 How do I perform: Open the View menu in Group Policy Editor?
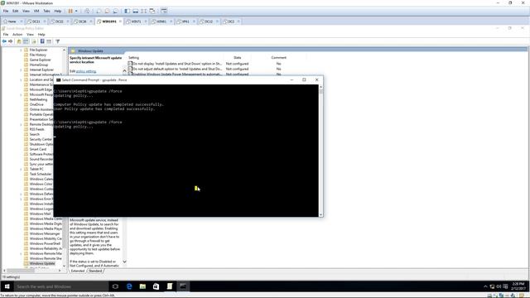(30, 35)
